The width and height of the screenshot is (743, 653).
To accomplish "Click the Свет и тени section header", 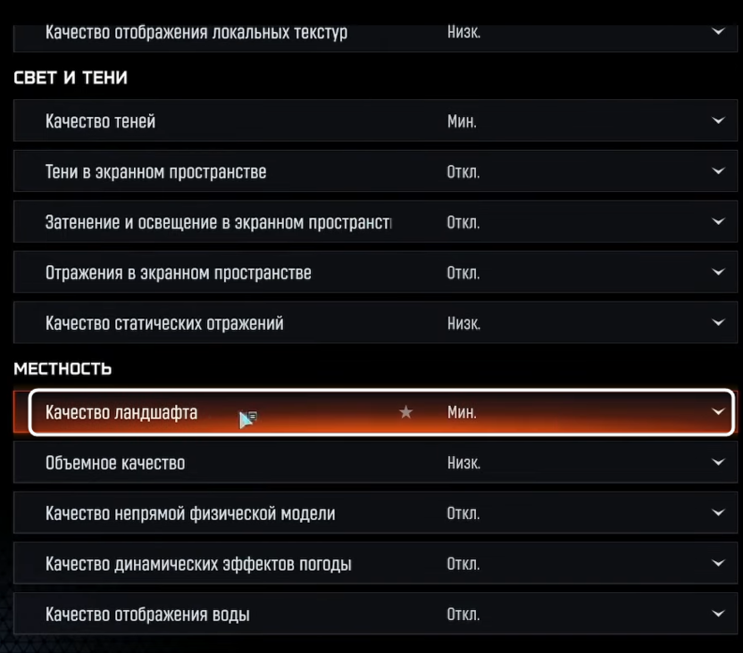I will click(x=71, y=79).
